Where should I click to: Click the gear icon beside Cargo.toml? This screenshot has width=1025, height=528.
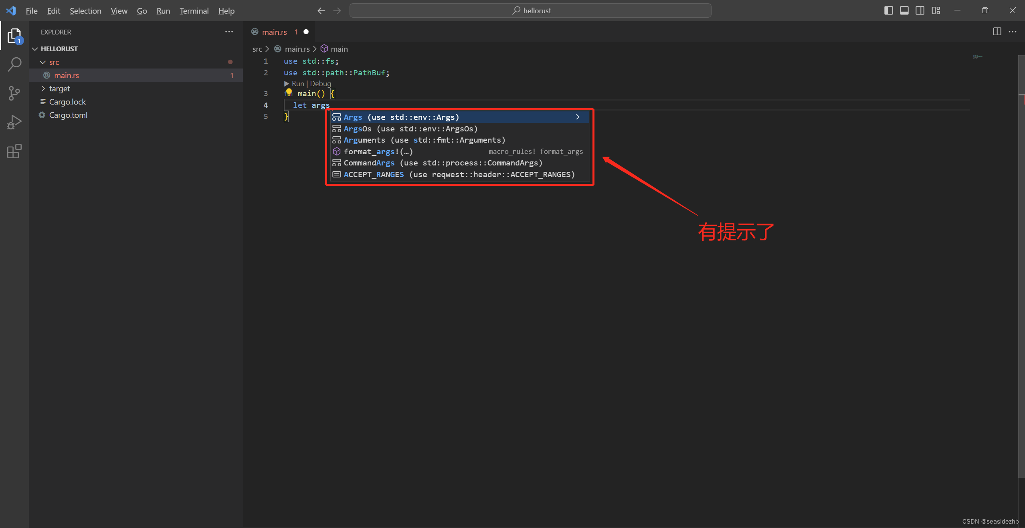point(42,115)
